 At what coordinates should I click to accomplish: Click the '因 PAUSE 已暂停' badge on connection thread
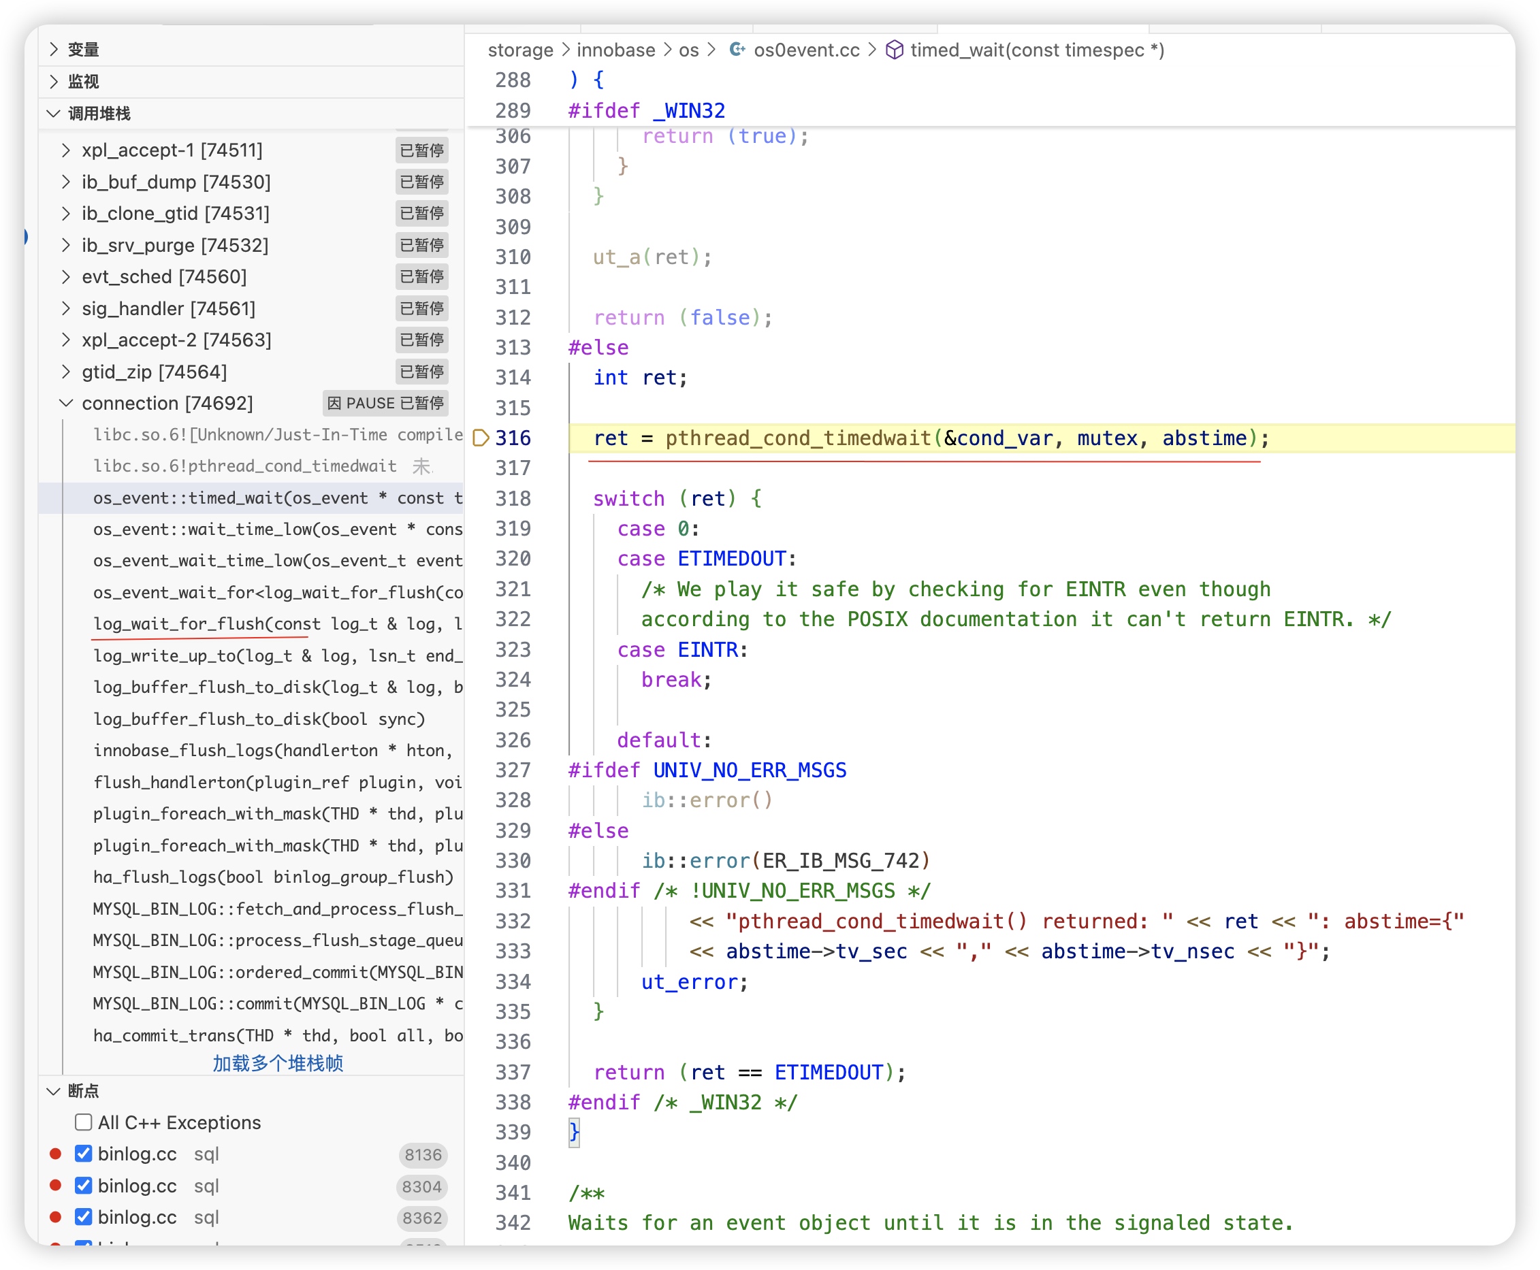point(385,403)
